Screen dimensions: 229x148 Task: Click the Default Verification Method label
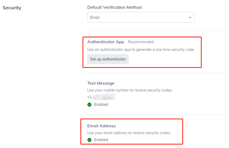point(114,7)
